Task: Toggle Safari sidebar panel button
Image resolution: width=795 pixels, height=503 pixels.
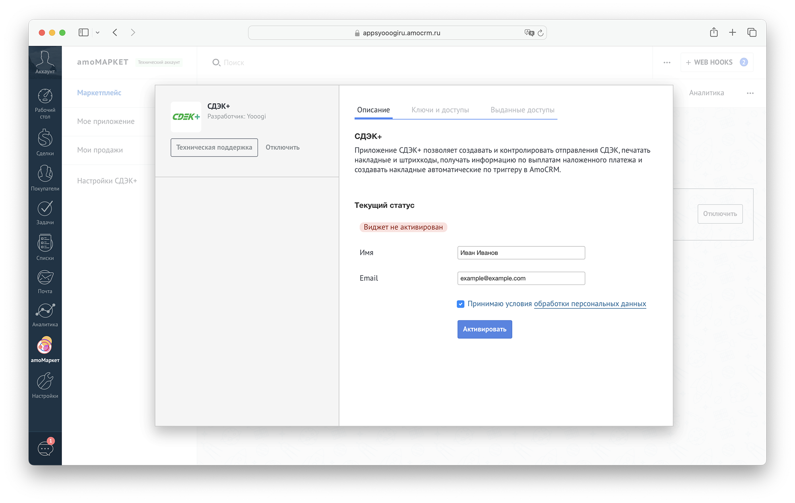Action: click(83, 33)
